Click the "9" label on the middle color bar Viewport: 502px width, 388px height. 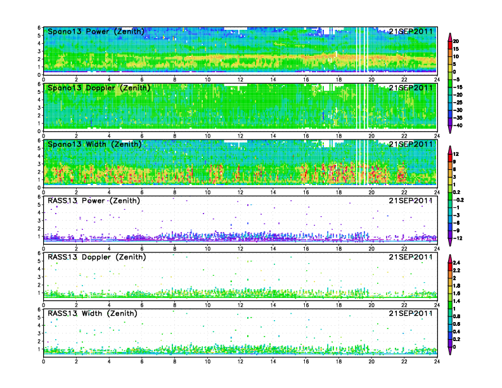pos(454,162)
